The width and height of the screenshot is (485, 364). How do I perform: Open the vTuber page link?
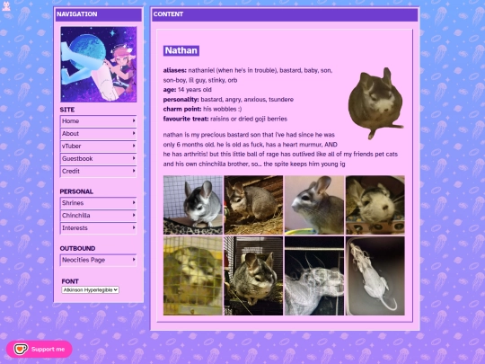(99, 146)
